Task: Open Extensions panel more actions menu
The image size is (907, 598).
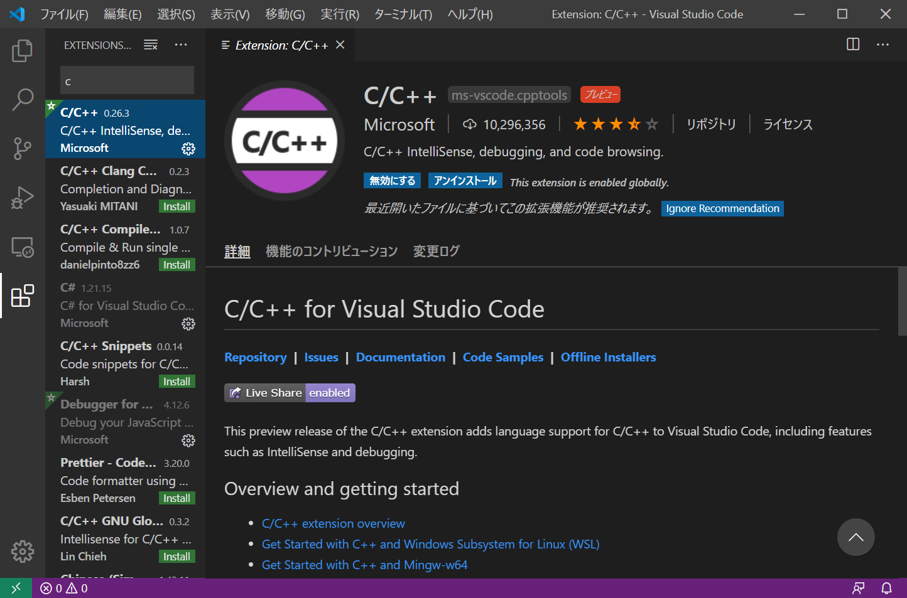Action: pos(181,45)
